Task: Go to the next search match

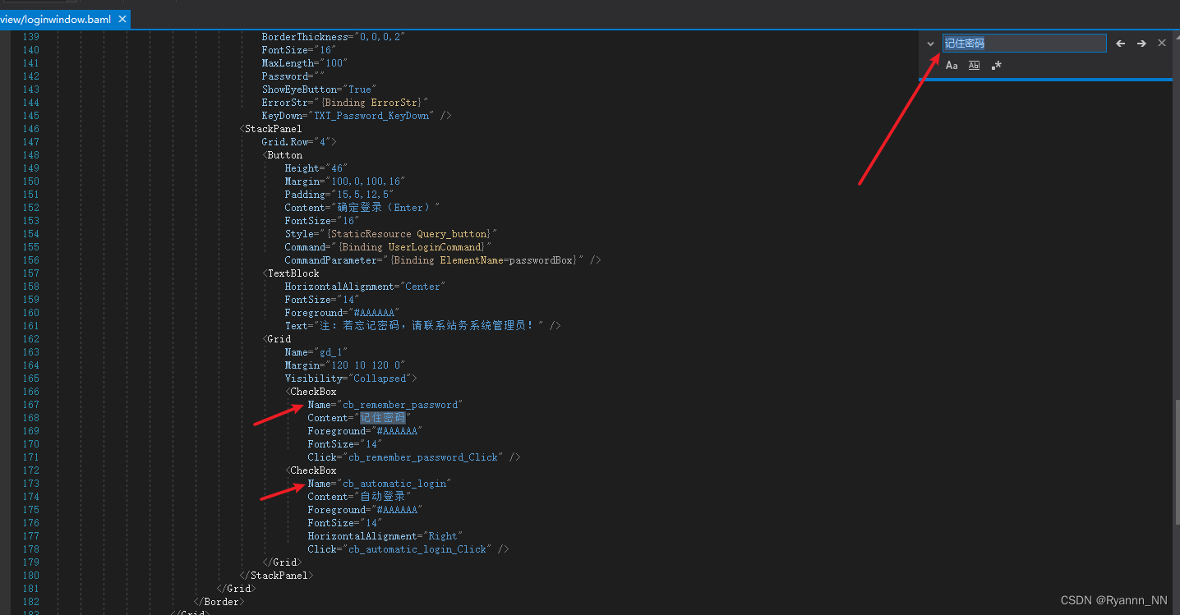Action: click(x=1141, y=44)
